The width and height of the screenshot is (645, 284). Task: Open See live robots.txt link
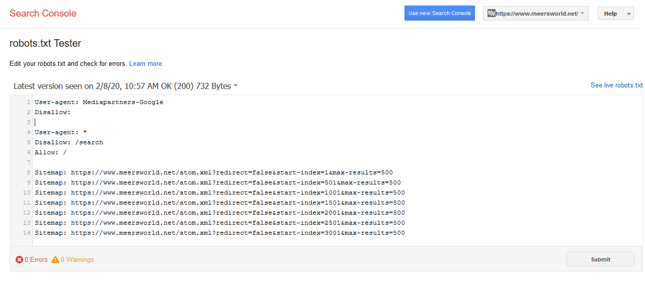click(617, 85)
